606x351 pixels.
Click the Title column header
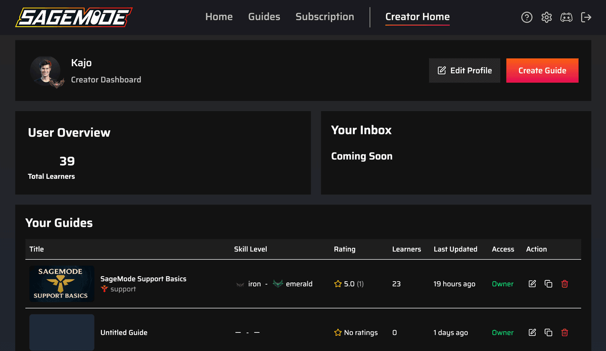36,249
